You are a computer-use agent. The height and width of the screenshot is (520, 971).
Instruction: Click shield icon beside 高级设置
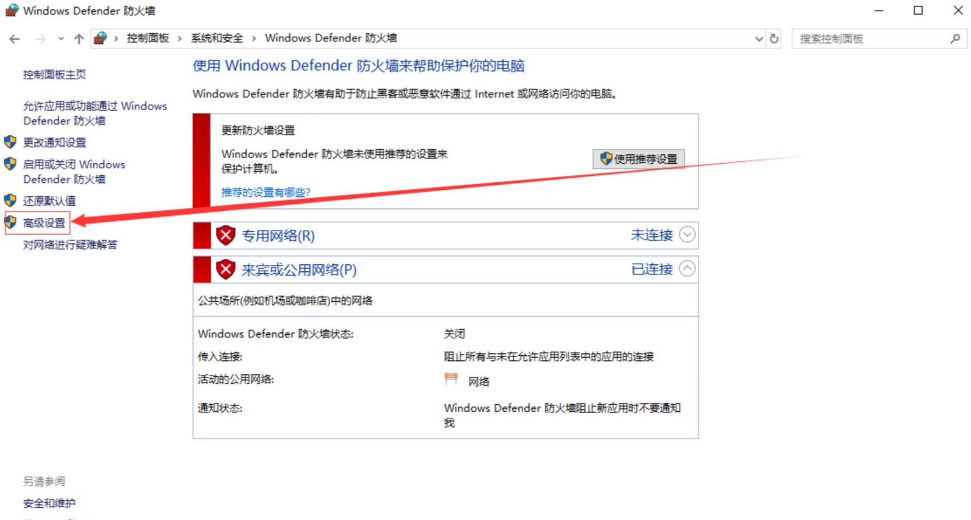click(10, 222)
